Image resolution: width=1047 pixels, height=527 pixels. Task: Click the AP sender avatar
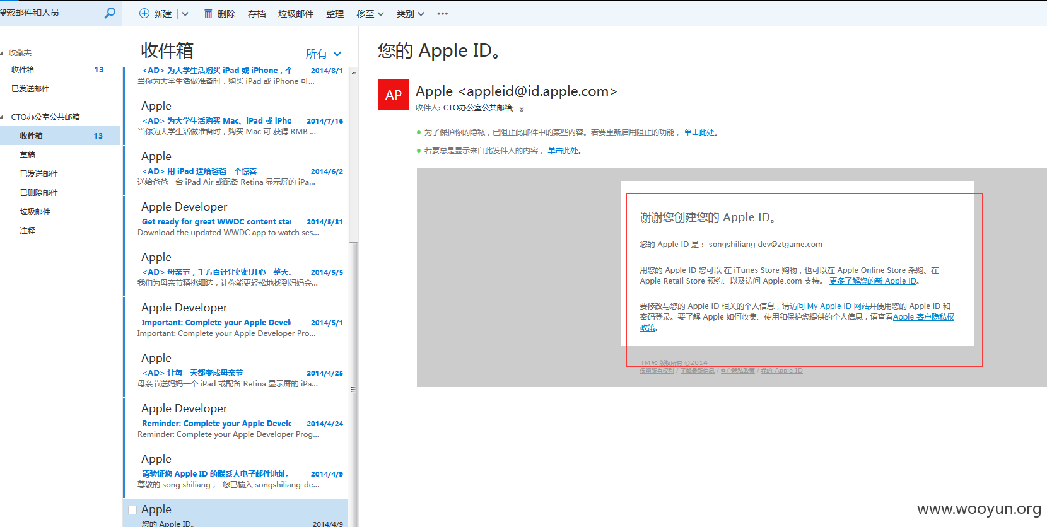(x=394, y=95)
